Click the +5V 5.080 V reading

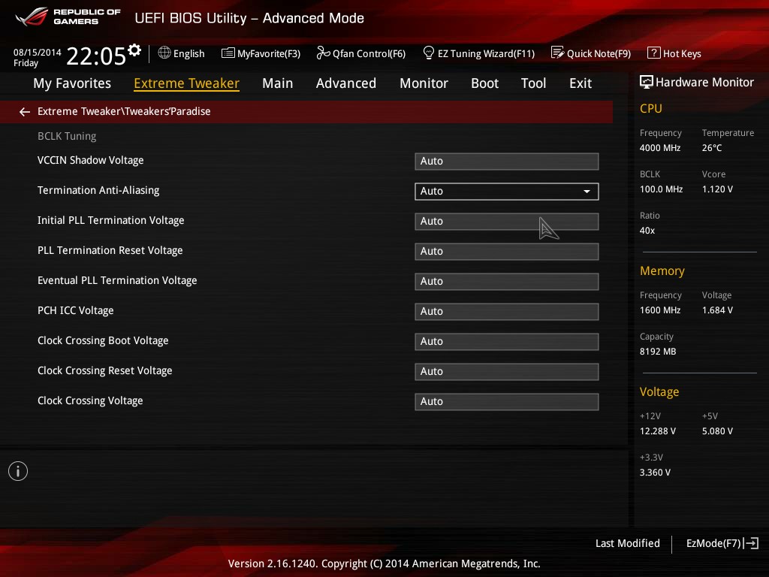click(x=717, y=430)
